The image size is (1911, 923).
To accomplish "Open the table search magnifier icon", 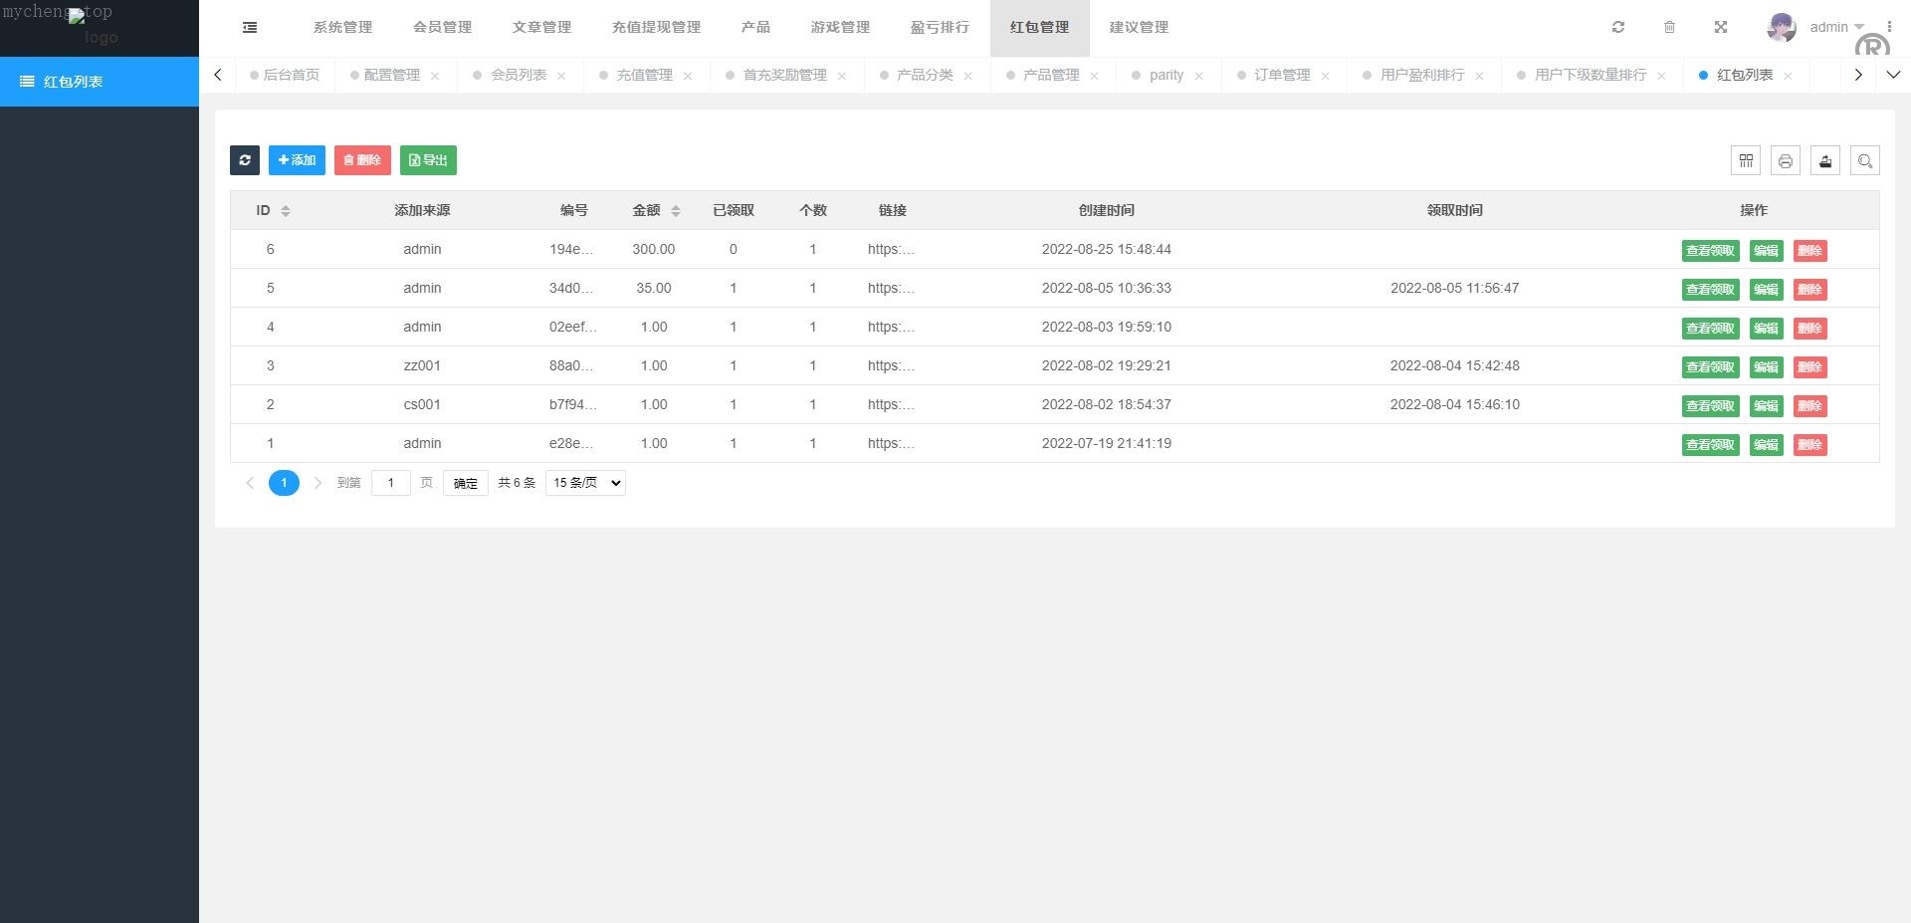I will [x=1865, y=160].
